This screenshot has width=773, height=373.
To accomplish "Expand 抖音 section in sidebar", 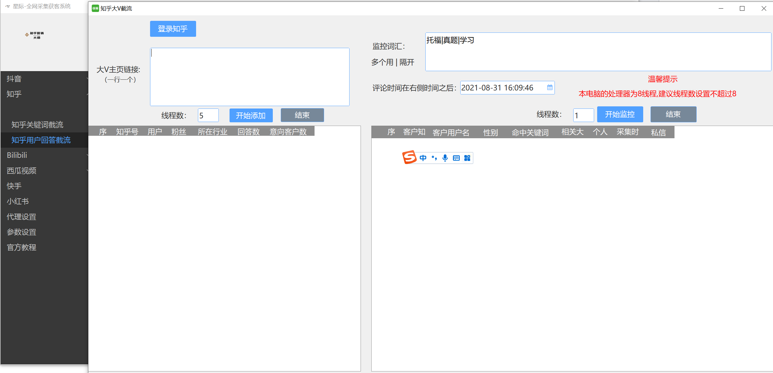I will click(x=44, y=79).
